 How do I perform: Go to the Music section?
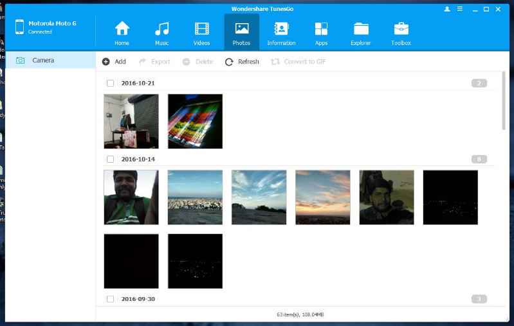tap(162, 29)
